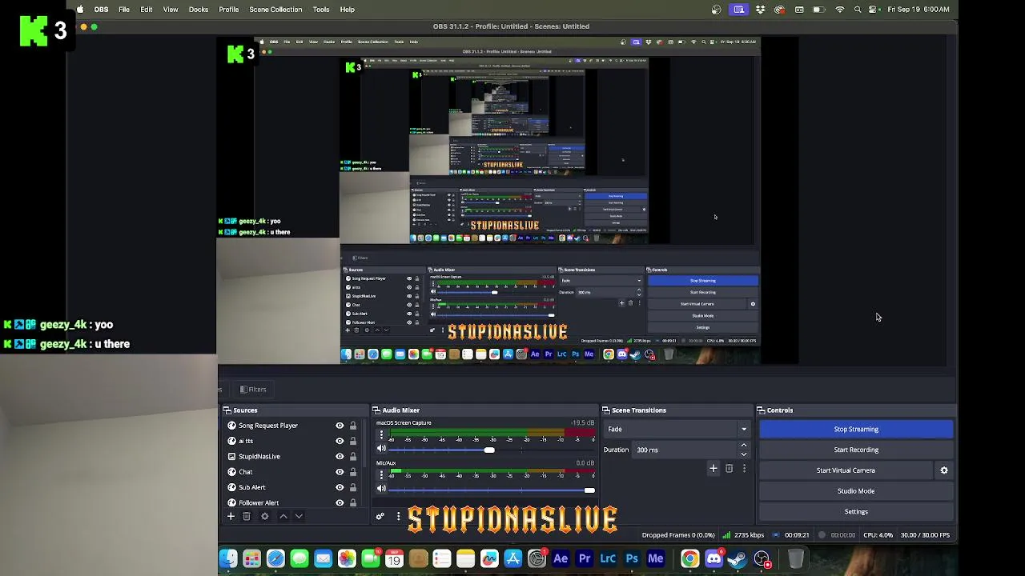This screenshot has width=1025, height=576.
Task: Open the OBS application menu
Action: [101, 10]
